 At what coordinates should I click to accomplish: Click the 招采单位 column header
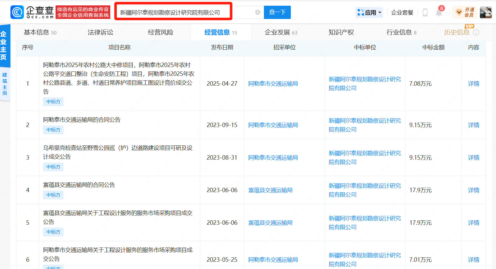[x=284, y=47]
